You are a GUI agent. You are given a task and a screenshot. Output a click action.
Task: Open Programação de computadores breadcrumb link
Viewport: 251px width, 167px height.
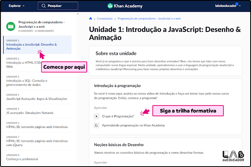click(x=149, y=19)
